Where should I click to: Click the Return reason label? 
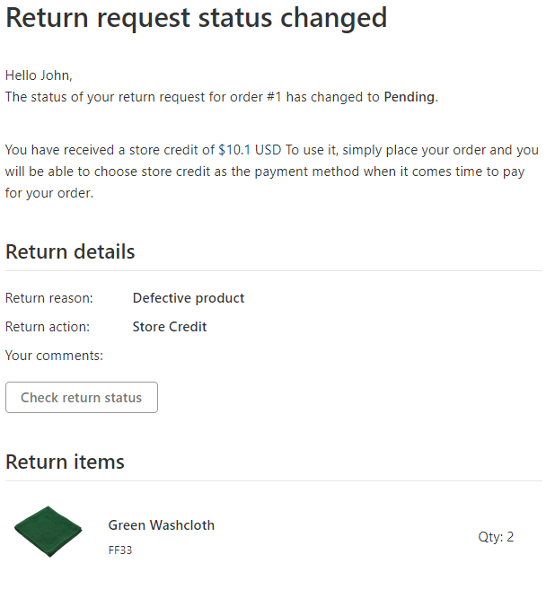pos(56,298)
